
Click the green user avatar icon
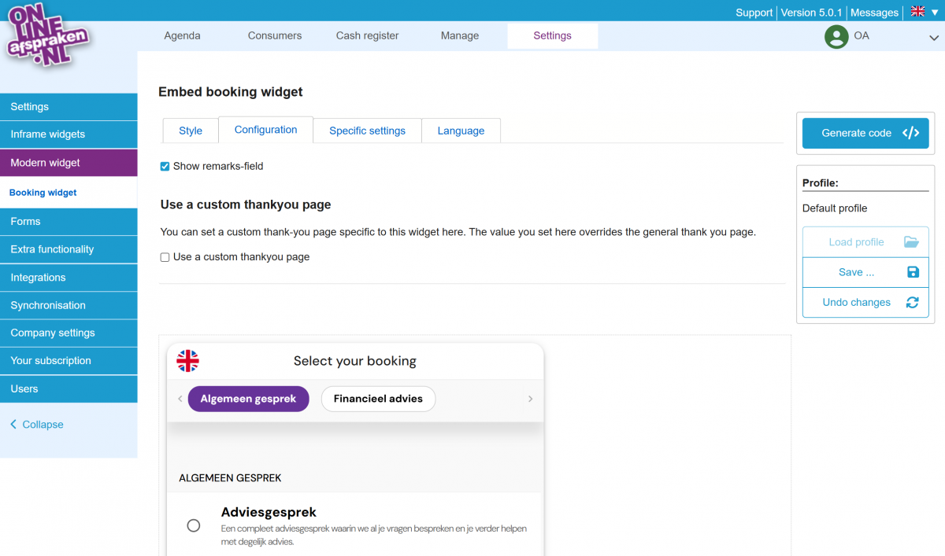point(836,36)
